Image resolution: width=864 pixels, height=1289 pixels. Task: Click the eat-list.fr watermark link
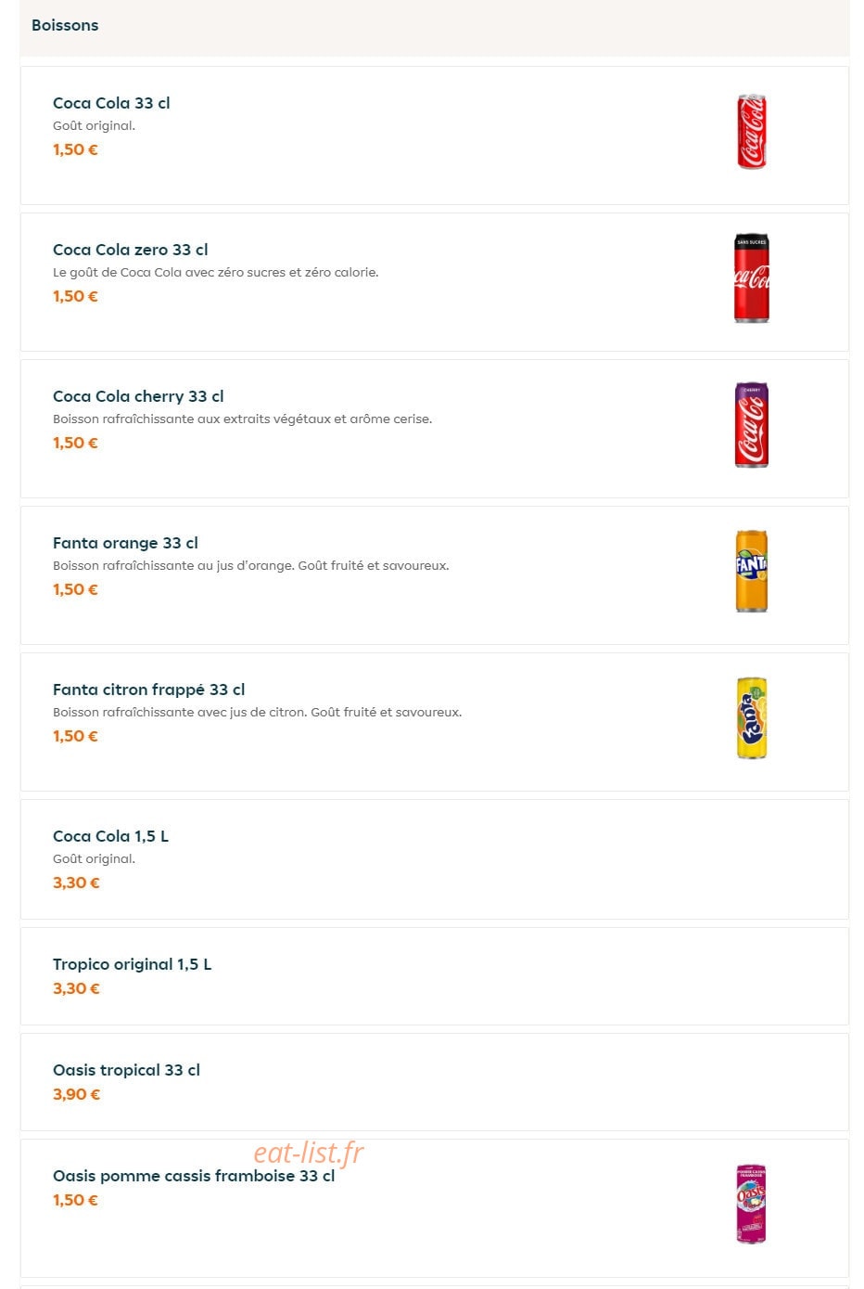coord(309,1153)
